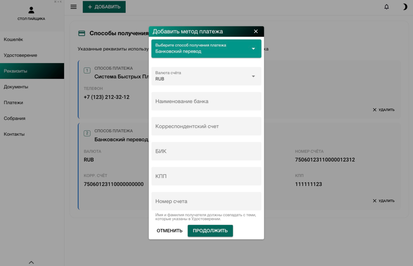Select Платежи in the sidebar
This screenshot has width=413, height=266.
point(13,103)
